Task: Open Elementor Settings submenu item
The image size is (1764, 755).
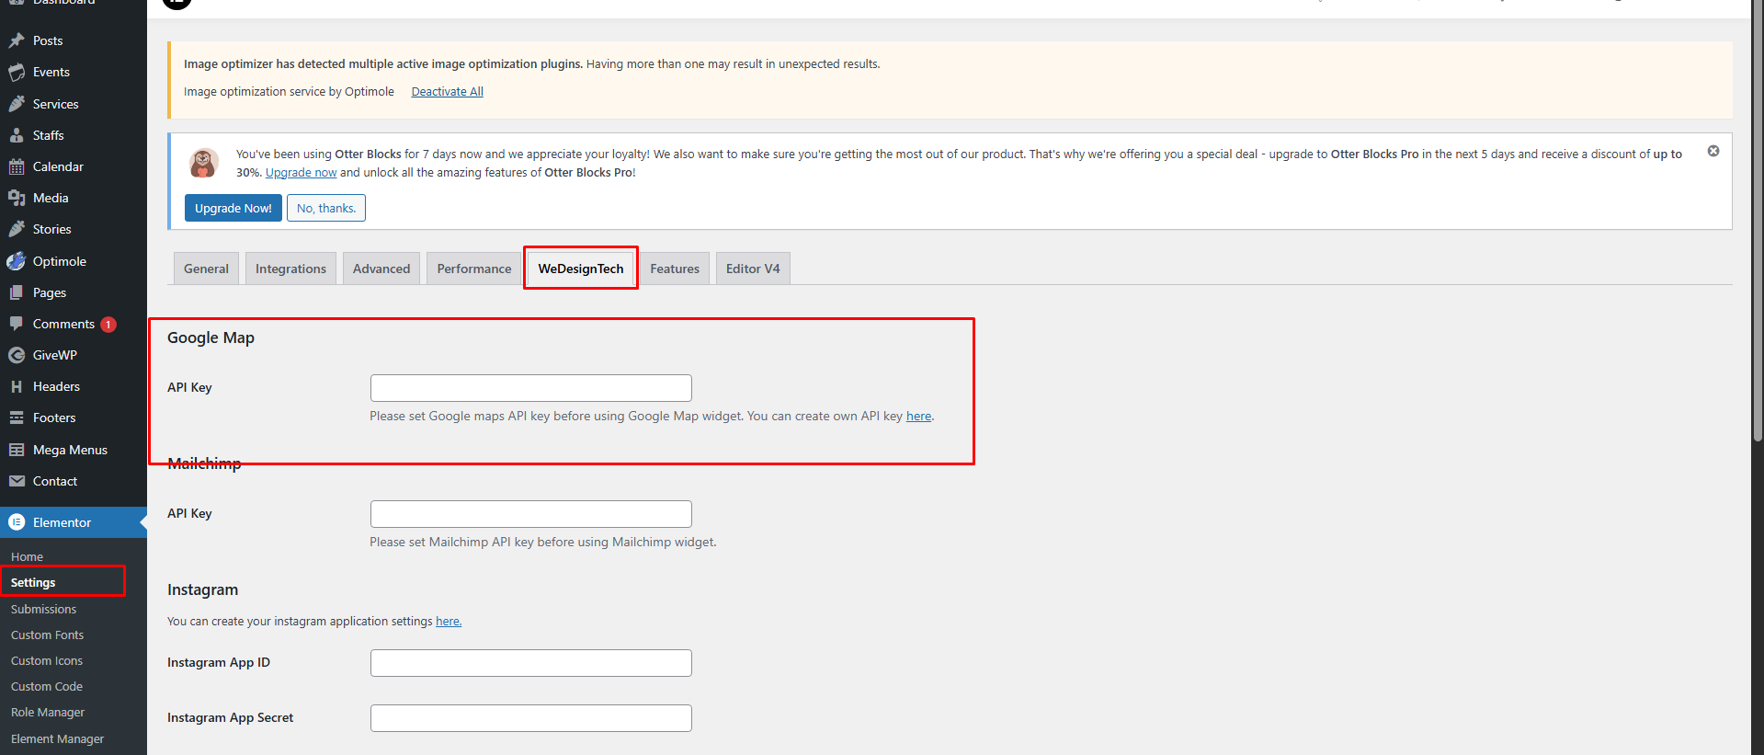Action: (33, 582)
